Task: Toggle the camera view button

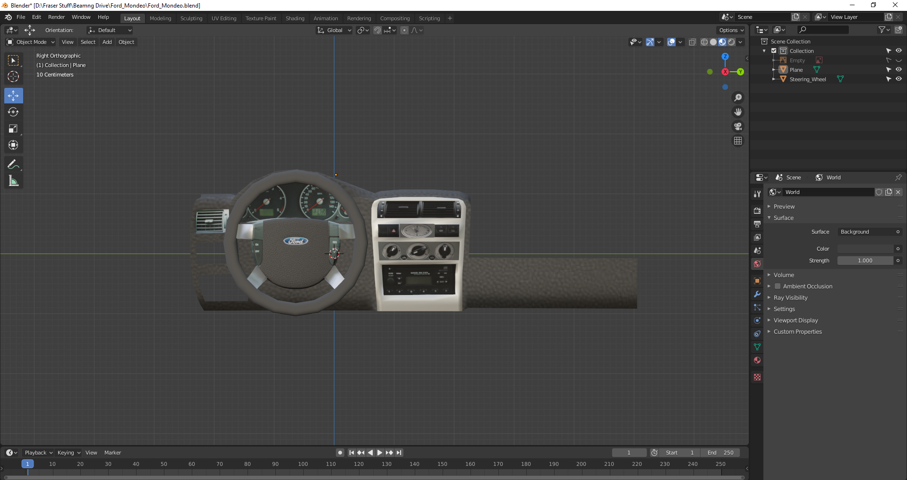Action: coord(738,126)
